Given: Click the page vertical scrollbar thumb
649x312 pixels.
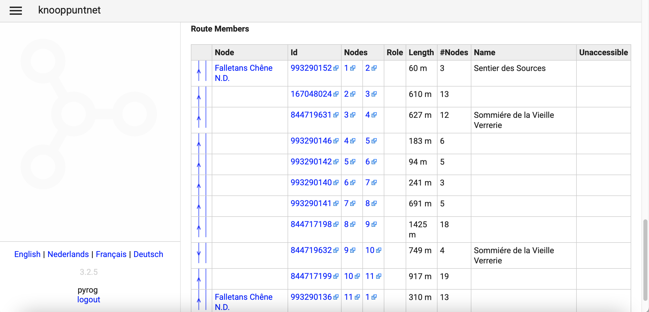Looking at the screenshot, I should tap(645, 260).
